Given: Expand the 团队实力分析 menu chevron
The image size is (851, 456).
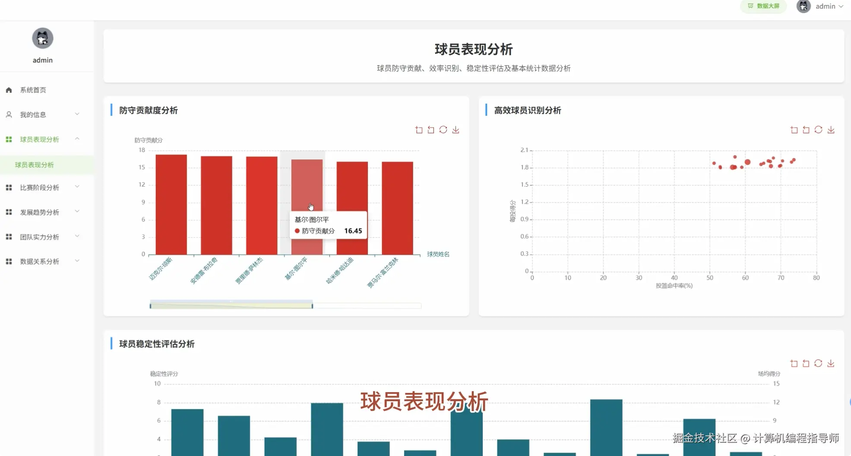Looking at the screenshot, I should coord(77,236).
